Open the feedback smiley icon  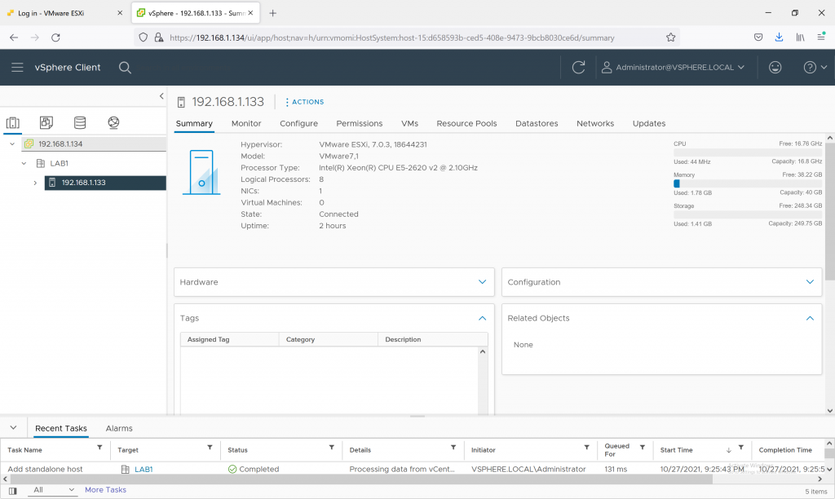775,68
